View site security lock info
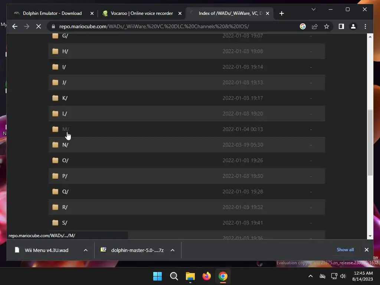 53,26
